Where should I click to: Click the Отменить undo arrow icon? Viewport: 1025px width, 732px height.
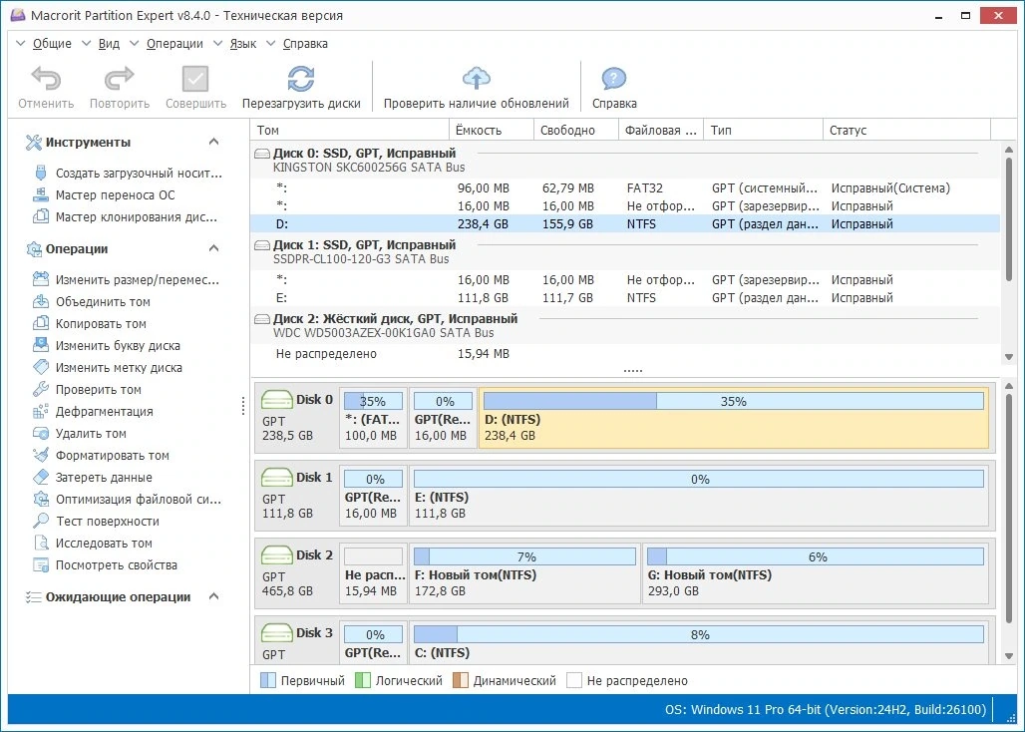click(x=46, y=79)
